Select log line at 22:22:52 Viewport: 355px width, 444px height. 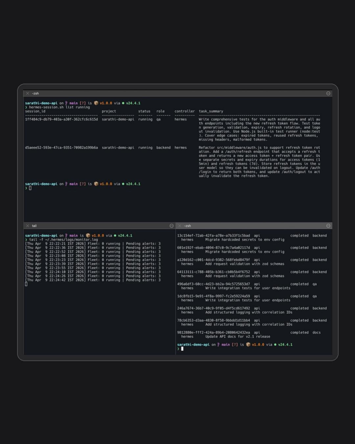pyautogui.click(x=93, y=252)
